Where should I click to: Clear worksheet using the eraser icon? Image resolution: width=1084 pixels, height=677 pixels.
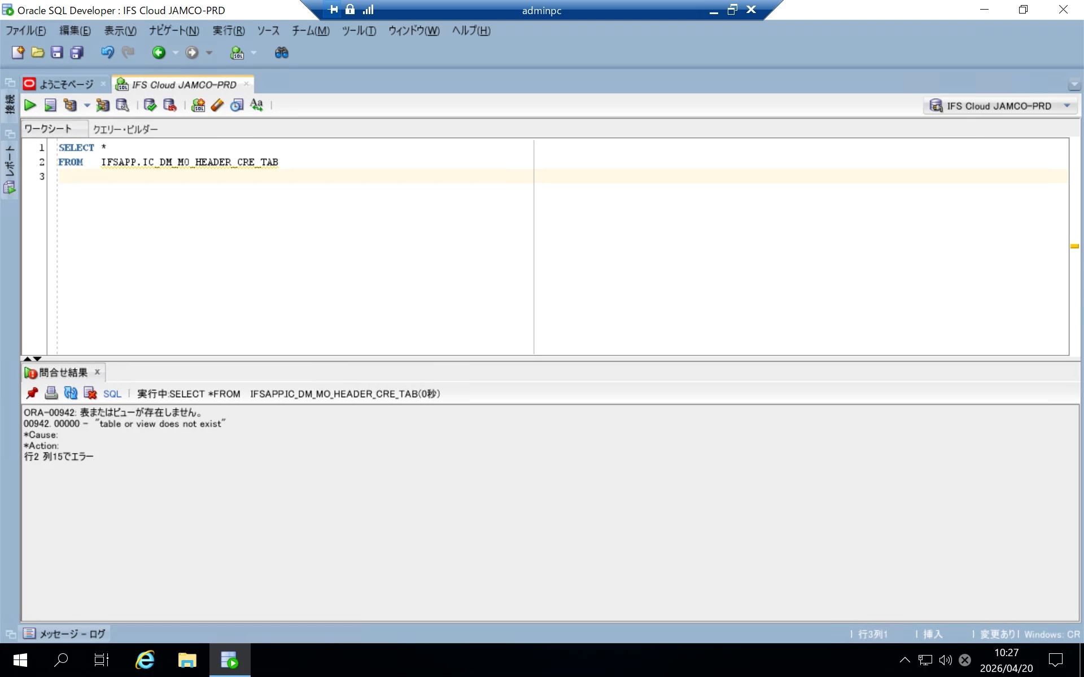tap(217, 105)
